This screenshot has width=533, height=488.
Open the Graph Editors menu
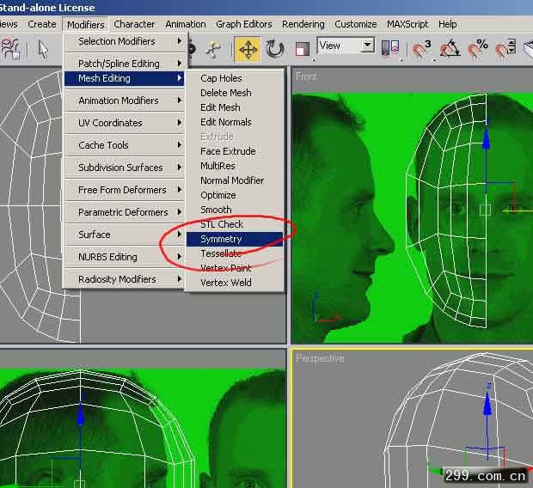point(244,24)
